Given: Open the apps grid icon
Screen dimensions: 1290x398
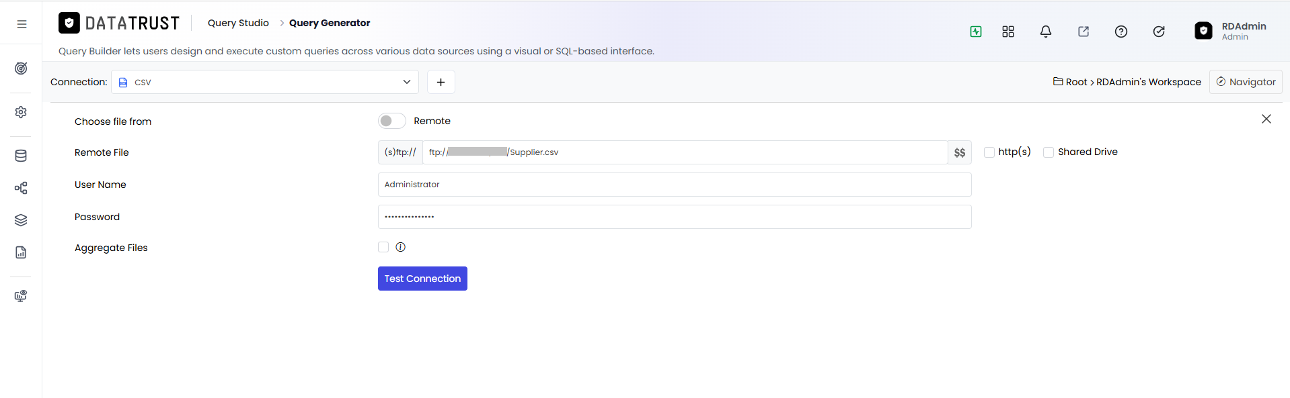Looking at the screenshot, I should 1008,32.
